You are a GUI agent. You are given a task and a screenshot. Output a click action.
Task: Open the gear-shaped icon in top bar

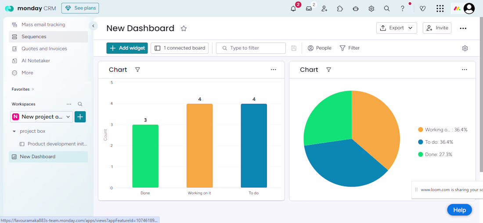pos(371,9)
